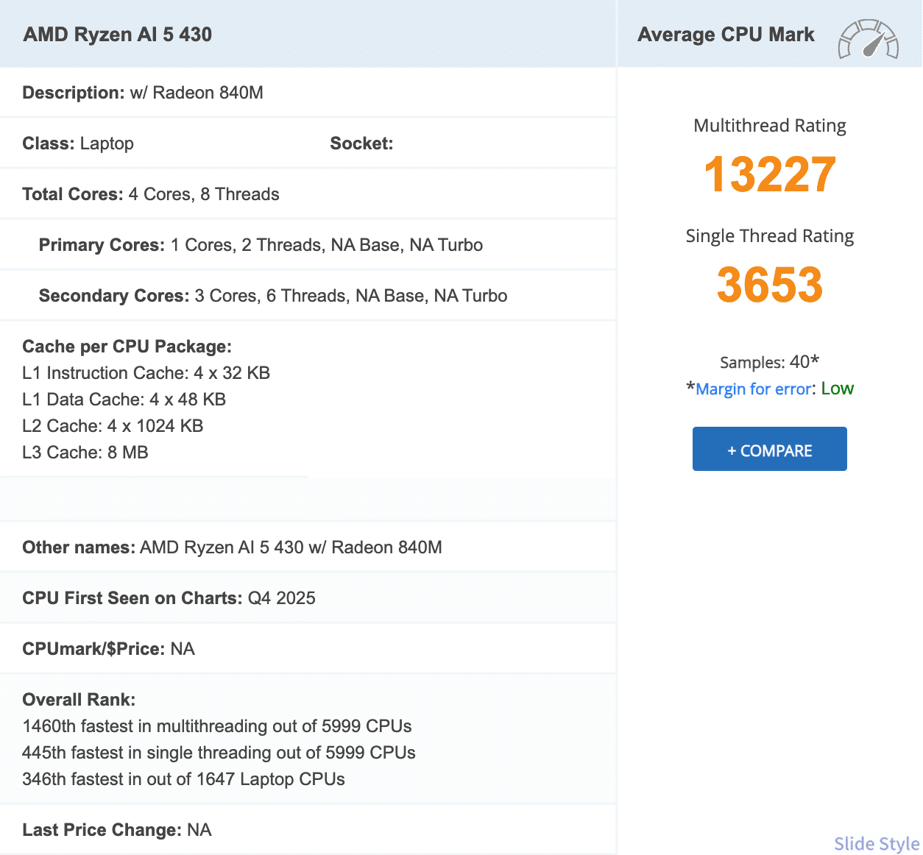This screenshot has height=855, width=923.
Task: Open the Margin for error link
Action: point(753,389)
